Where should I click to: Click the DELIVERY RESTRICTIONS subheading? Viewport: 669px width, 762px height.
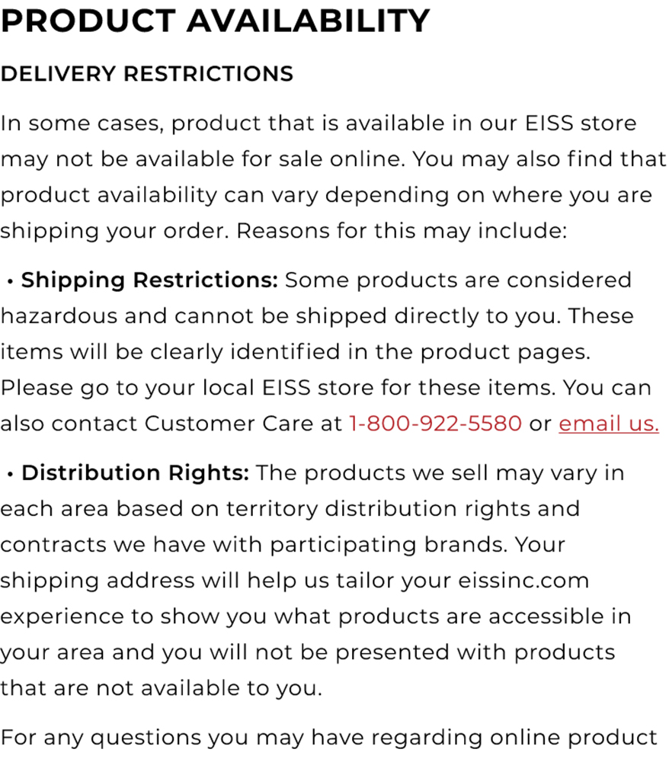(x=147, y=74)
